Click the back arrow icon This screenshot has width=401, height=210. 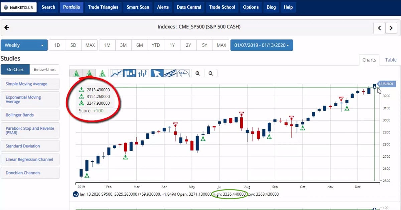7,28
